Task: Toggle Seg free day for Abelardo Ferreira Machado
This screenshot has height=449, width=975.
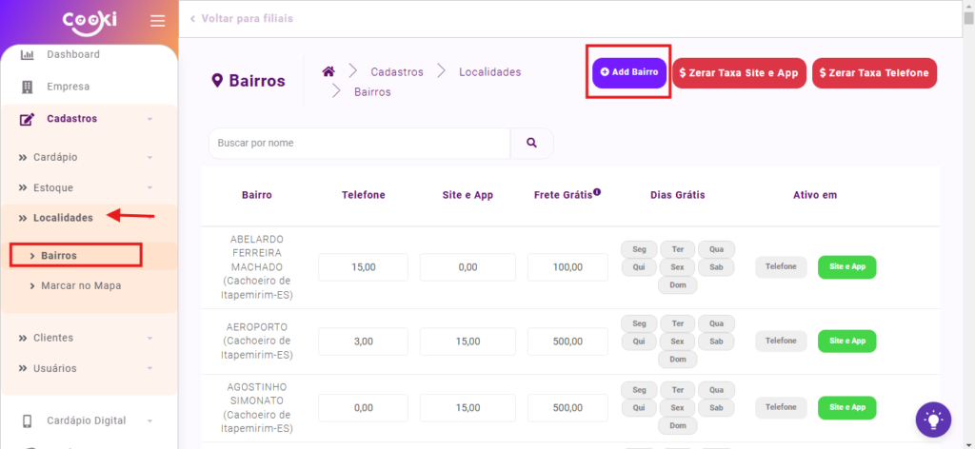Action: click(639, 249)
